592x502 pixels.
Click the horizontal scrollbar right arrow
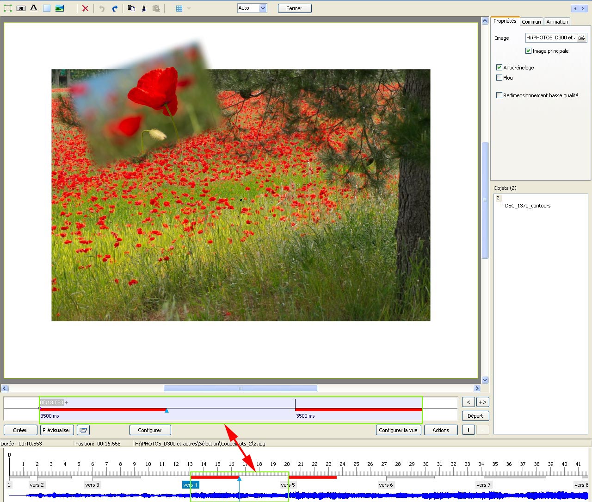click(x=477, y=389)
